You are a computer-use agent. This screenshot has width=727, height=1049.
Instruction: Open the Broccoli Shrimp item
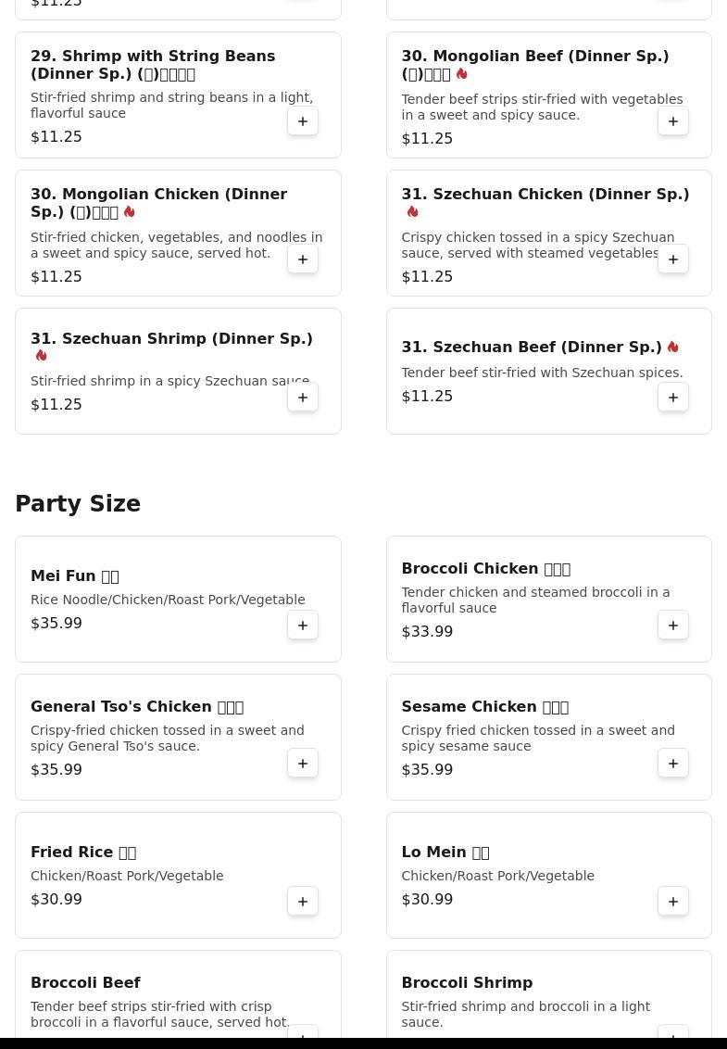[467, 982]
